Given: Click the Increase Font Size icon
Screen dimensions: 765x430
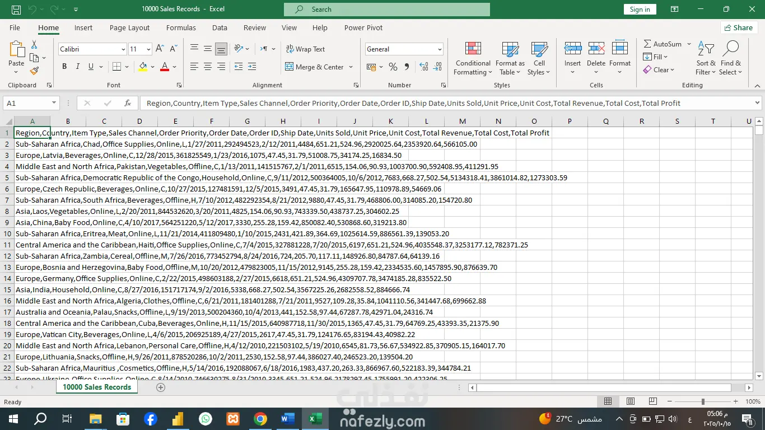Looking at the screenshot, I should click(160, 49).
